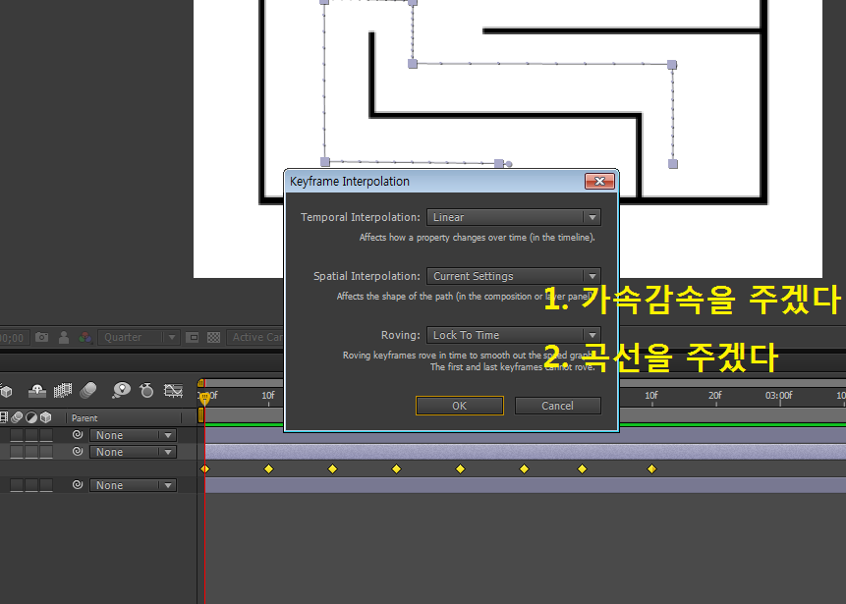Toggle adjustment layer switch on first layer
The image size is (846, 604).
tap(31, 435)
